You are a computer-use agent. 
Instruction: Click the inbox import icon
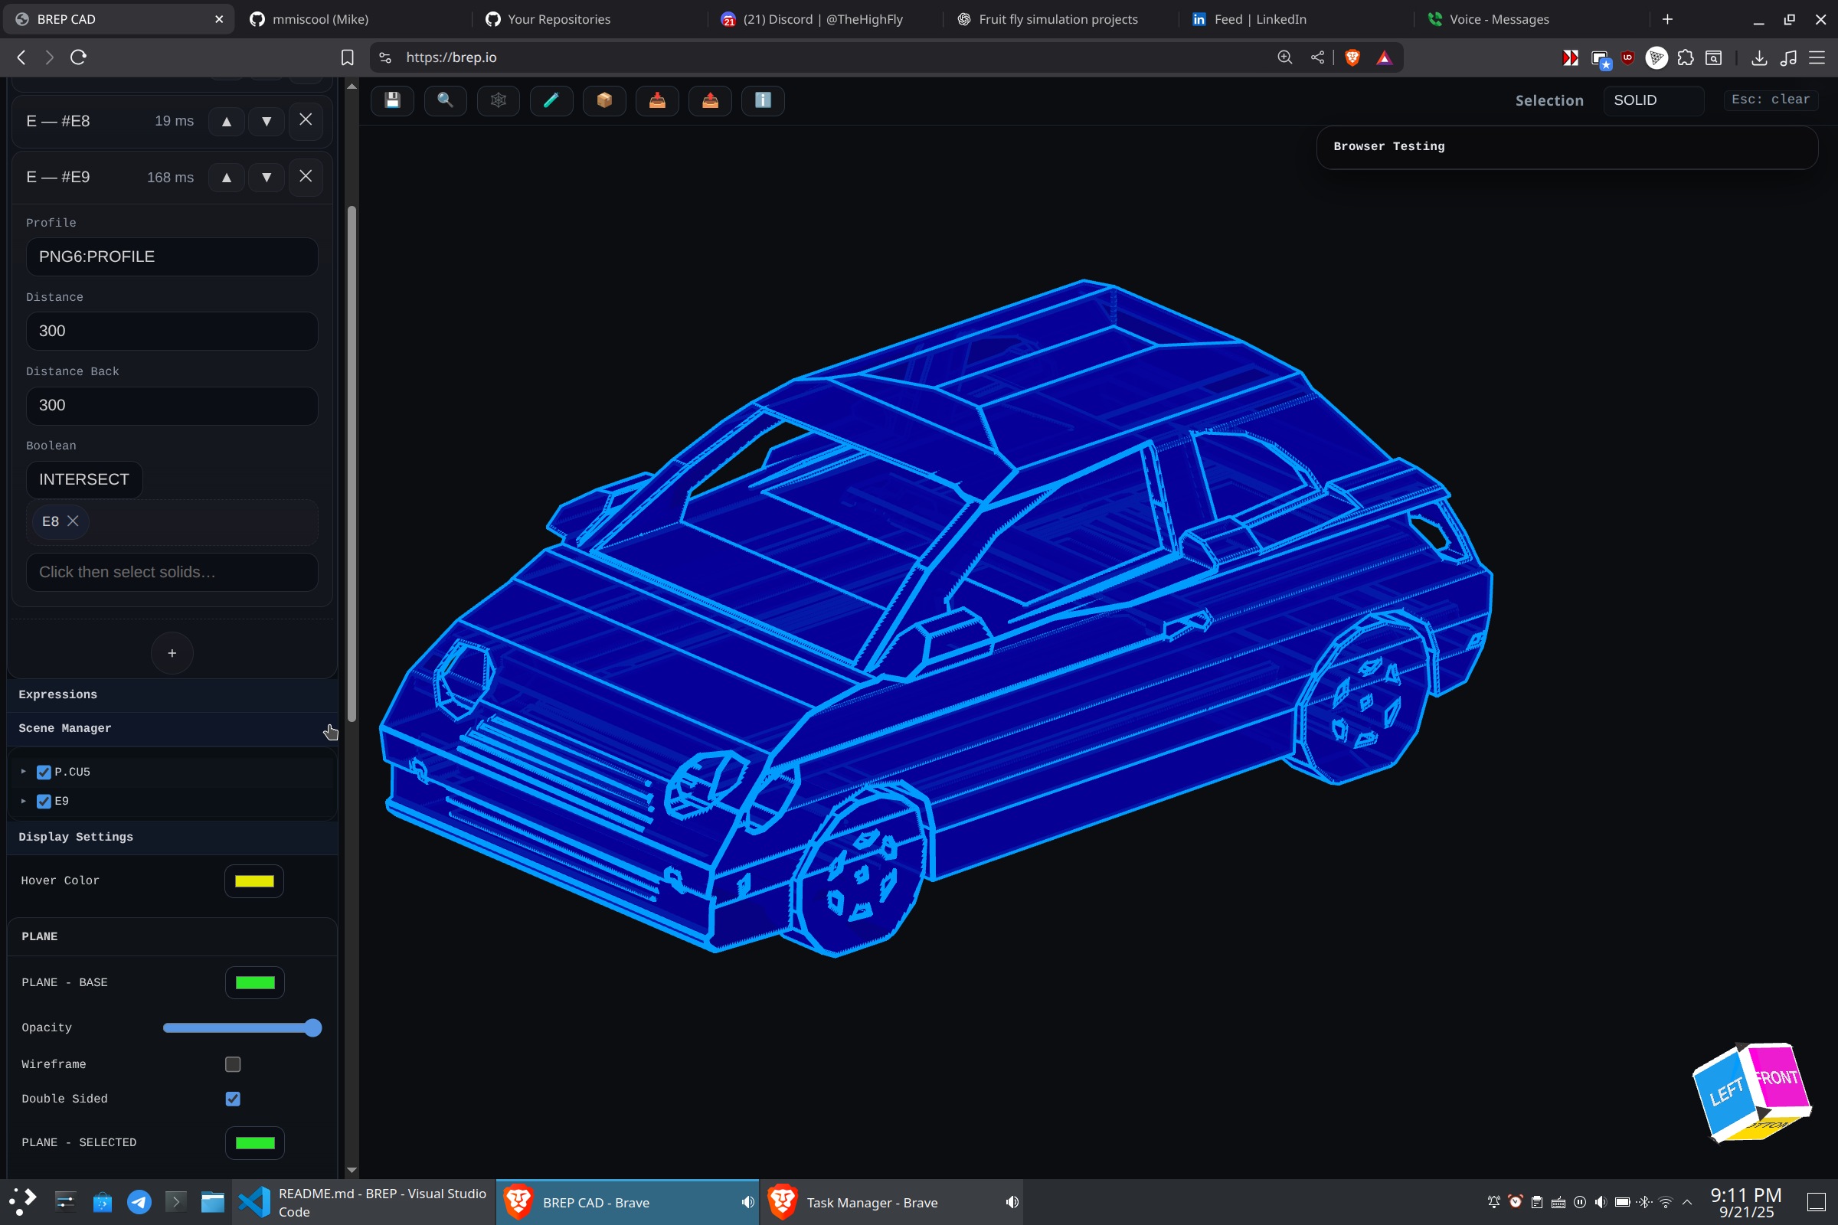click(657, 100)
